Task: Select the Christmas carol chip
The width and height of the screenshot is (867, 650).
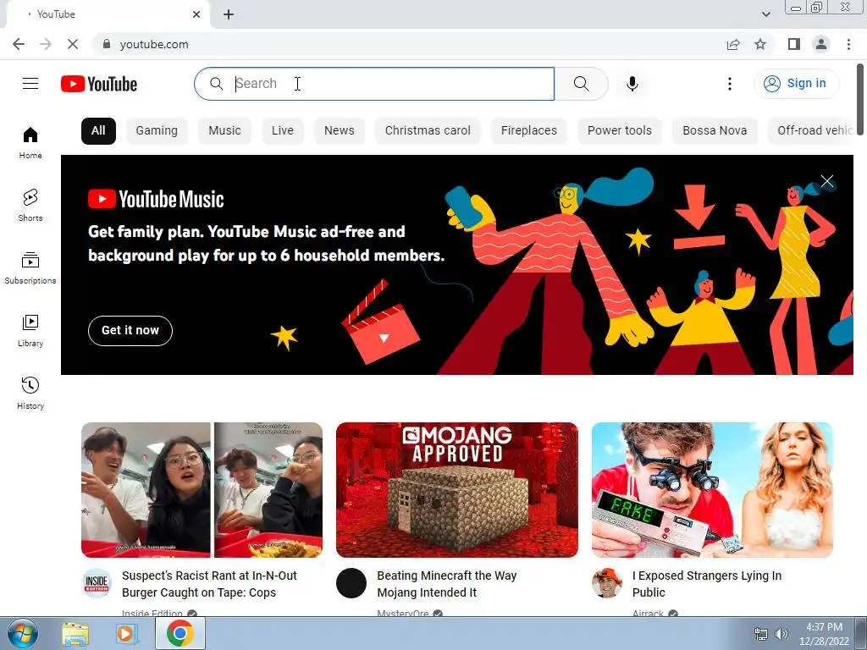Action: [428, 131]
